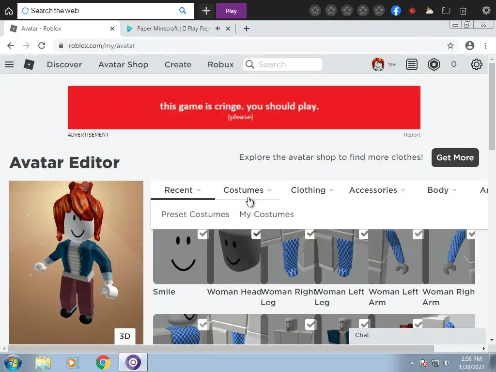This screenshot has height=372, width=496.
Task: Open Create in Roblox navigation
Action: point(178,64)
